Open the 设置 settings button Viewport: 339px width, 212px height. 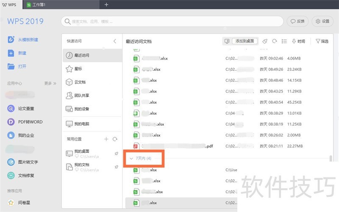coord(322,22)
